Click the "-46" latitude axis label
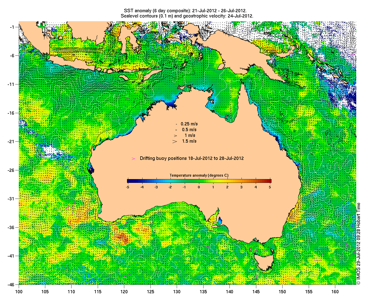 (11, 285)
